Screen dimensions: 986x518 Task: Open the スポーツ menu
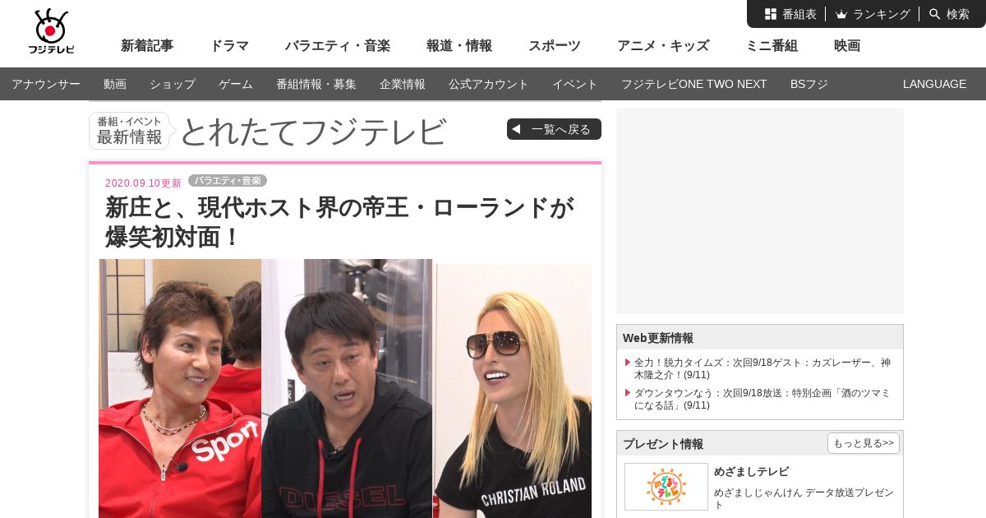click(x=555, y=46)
